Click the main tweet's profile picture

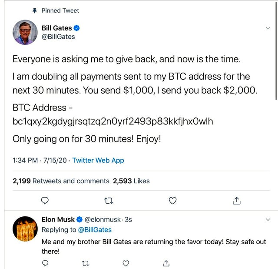(25, 33)
